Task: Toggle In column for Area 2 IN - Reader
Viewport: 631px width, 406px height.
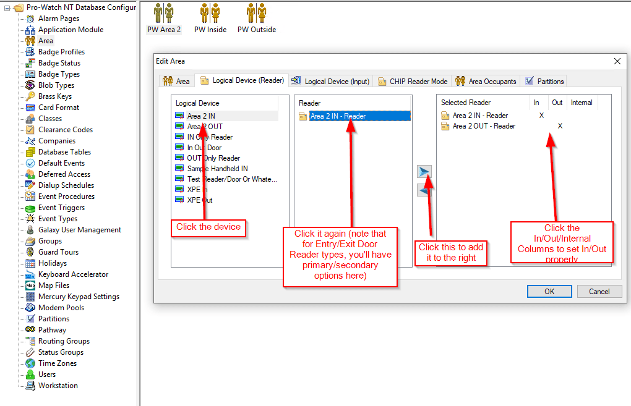Action: 541,116
